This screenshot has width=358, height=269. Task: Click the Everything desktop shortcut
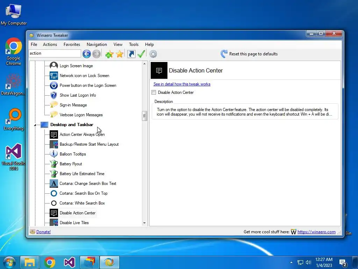(x=14, y=119)
